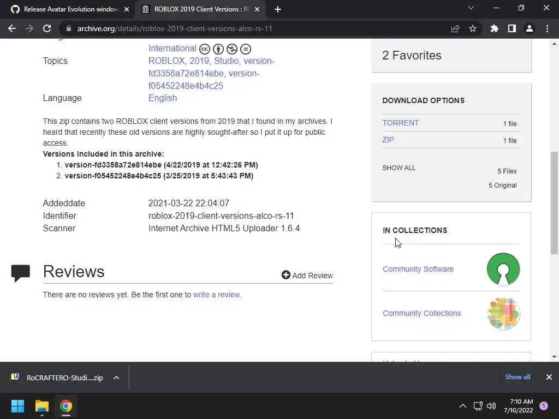
Task: Click the scrollbar down arrow
Action: [554, 357]
